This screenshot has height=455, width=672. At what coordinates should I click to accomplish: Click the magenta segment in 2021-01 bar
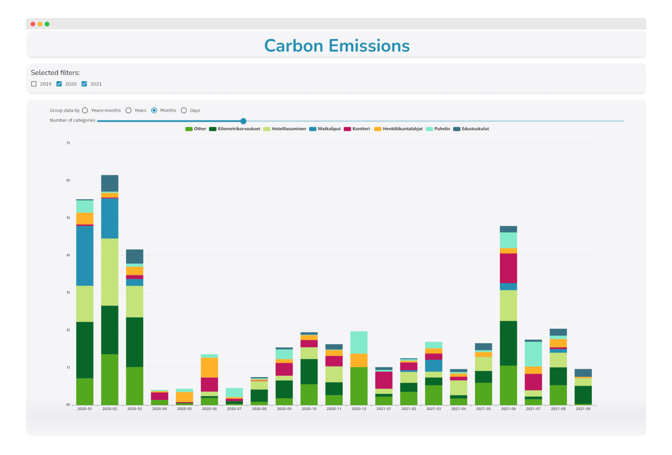pos(384,380)
